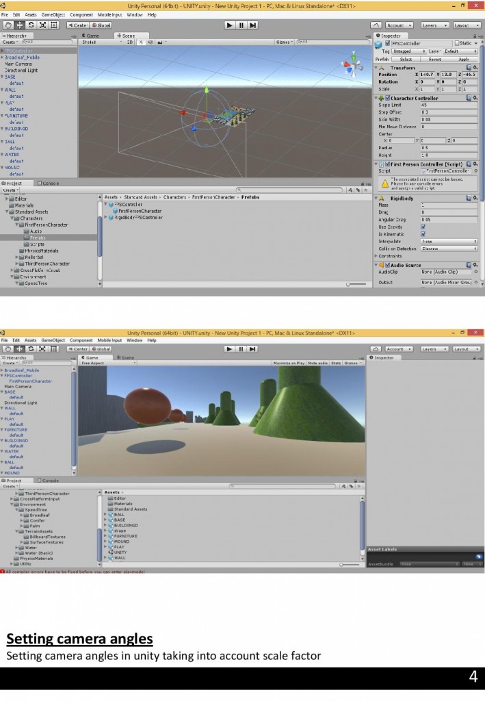Open the GameObject menu in the upper window

(x=53, y=14)
